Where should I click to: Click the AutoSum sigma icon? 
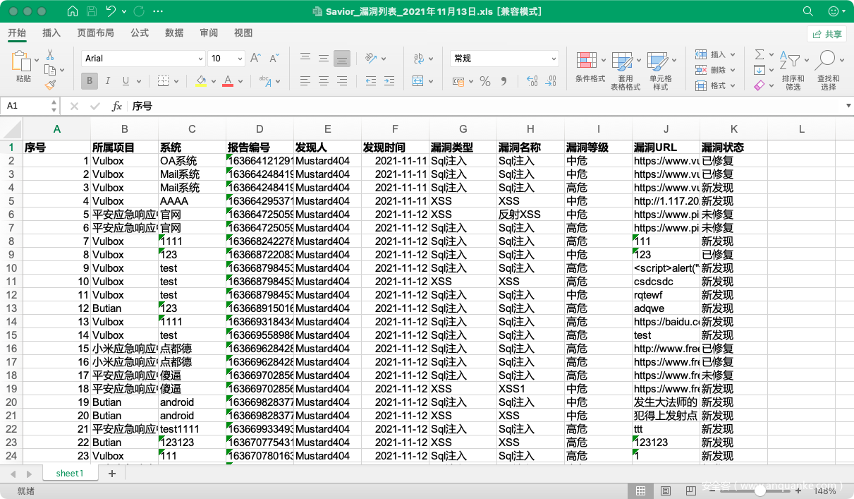coord(760,54)
